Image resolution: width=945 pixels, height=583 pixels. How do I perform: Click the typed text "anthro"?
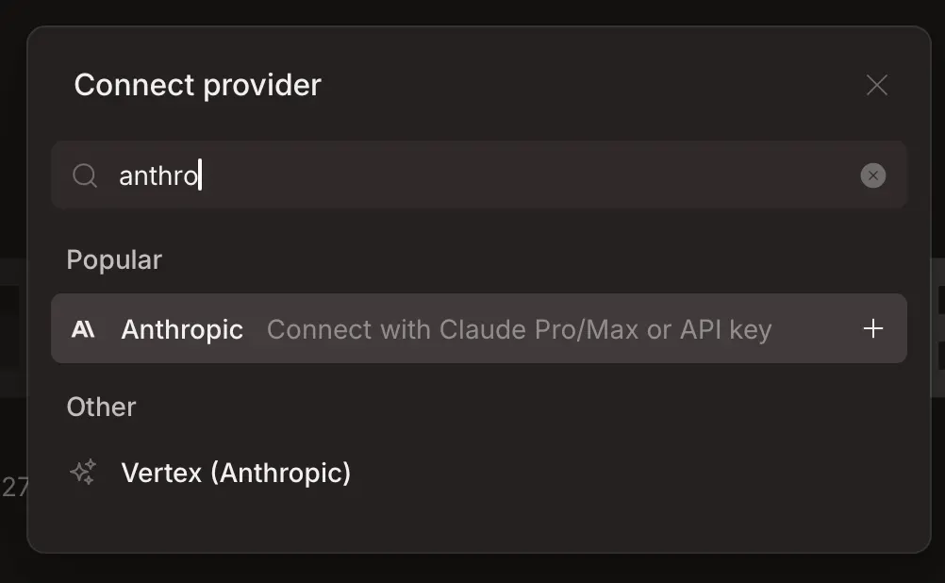click(158, 175)
